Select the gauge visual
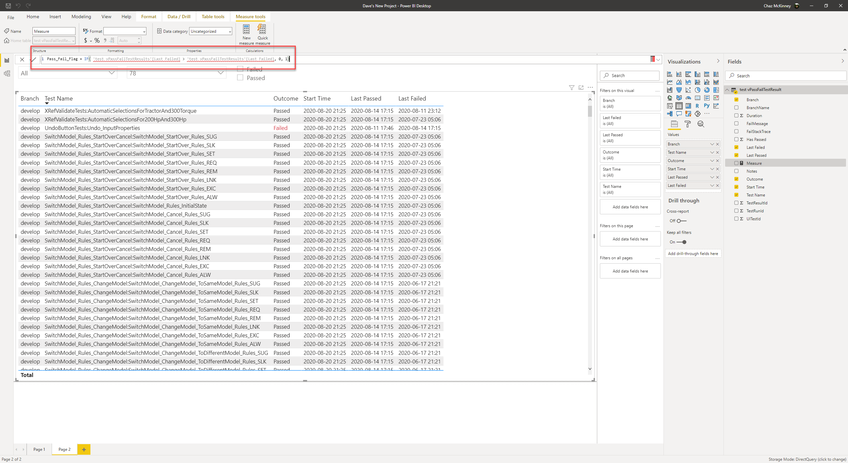The image size is (848, 463). 688,98
